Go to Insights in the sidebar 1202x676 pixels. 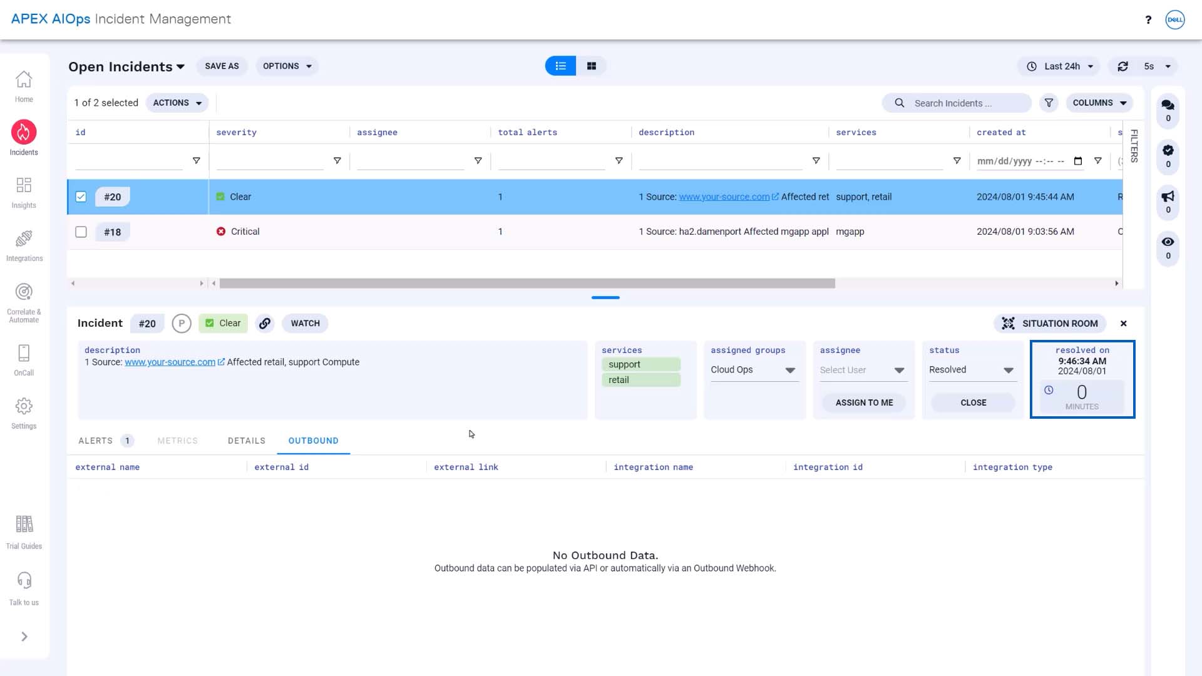(x=24, y=192)
